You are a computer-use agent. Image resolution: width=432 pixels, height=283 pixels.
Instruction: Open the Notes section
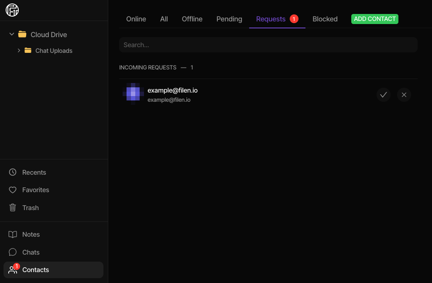coord(31,235)
